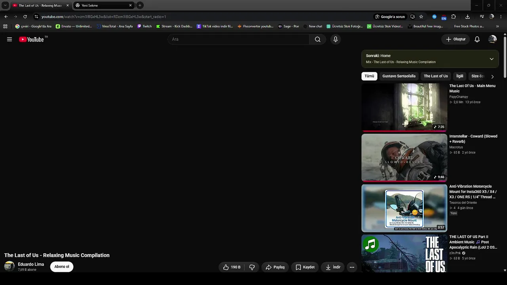The height and width of the screenshot is (285, 507).
Task: Start voice search with microphone icon
Action: [335, 39]
